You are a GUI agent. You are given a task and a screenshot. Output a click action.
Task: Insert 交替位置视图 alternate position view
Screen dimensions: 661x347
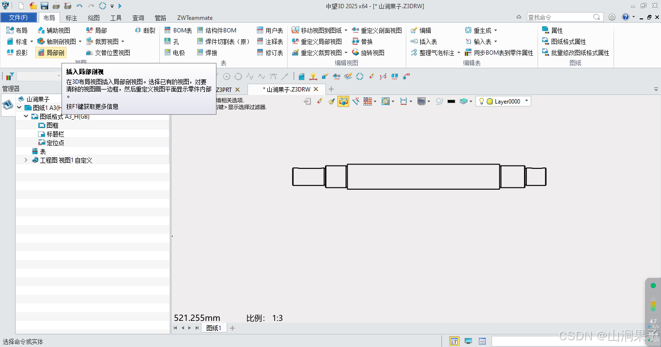tap(108, 53)
